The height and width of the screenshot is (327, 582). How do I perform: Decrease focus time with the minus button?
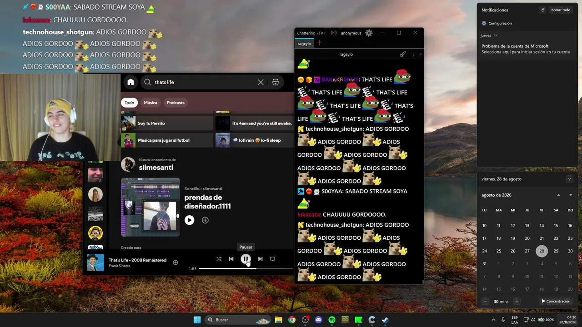pos(485,301)
